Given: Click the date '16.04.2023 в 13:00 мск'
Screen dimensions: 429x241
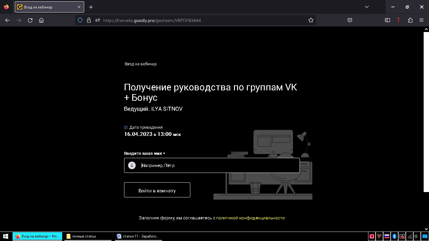Looking at the screenshot, I should point(153,134).
